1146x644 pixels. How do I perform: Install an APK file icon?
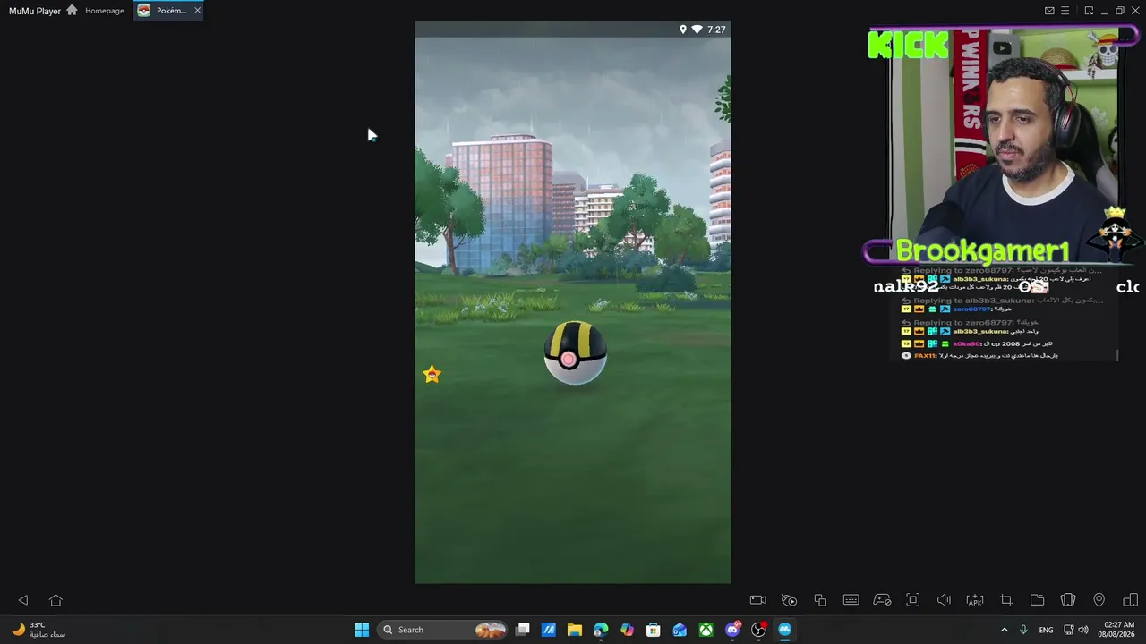tap(975, 600)
